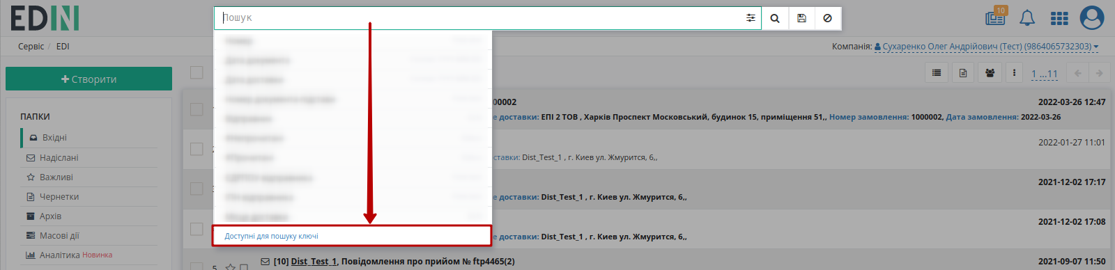The height and width of the screenshot is (270, 1115).
Task: Go to next page arrow
Action: (x=1099, y=73)
